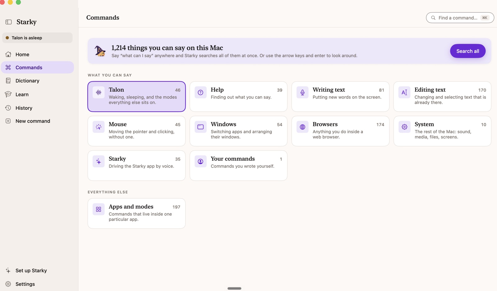Click the Editing text cursor icon

coord(404,92)
